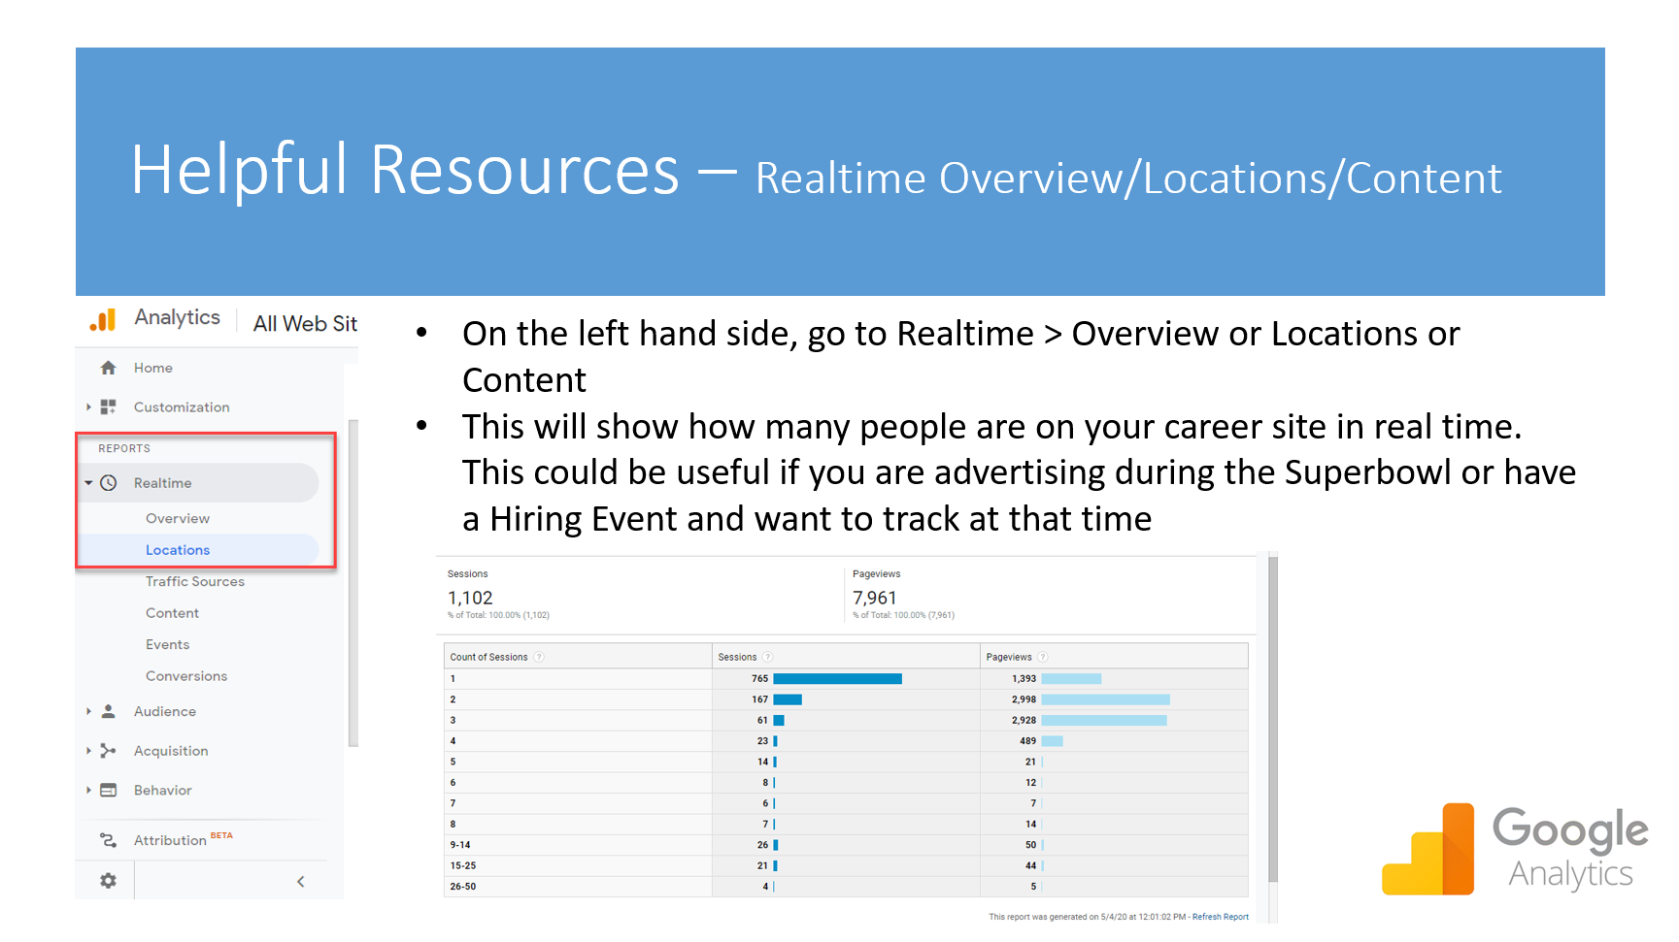Screen dimensions: 1679x942
Task: Click the Behavior icon
Action: point(108,790)
